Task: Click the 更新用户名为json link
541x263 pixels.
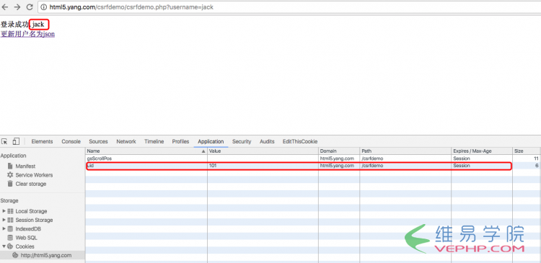Action: point(27,34)
